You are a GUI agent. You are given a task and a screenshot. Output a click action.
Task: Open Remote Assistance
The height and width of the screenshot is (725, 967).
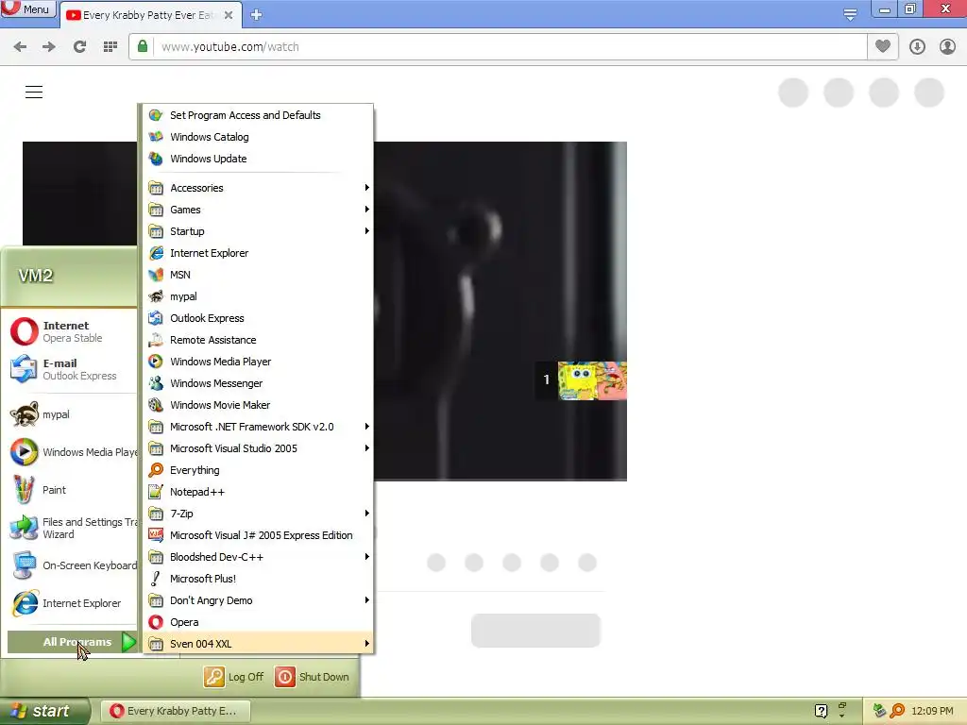[x=257, y=340]
